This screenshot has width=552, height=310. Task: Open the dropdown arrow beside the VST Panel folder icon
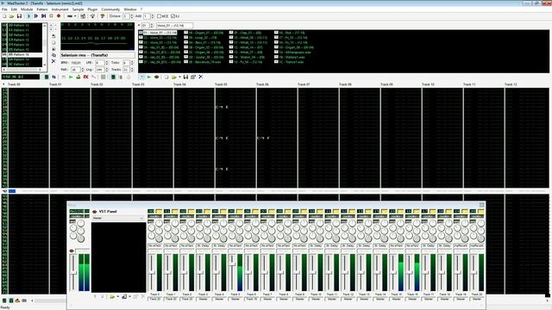[118, 296]
